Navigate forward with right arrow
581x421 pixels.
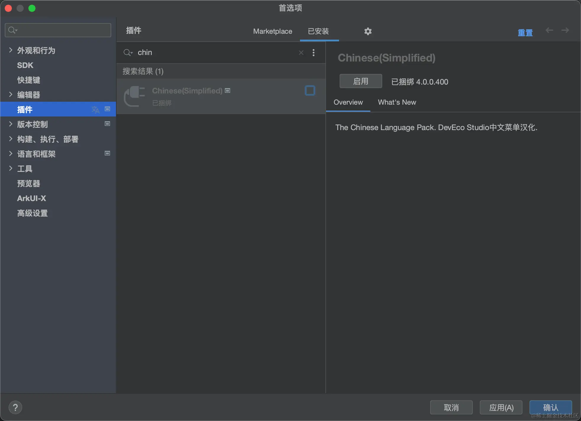click(565, 30)
